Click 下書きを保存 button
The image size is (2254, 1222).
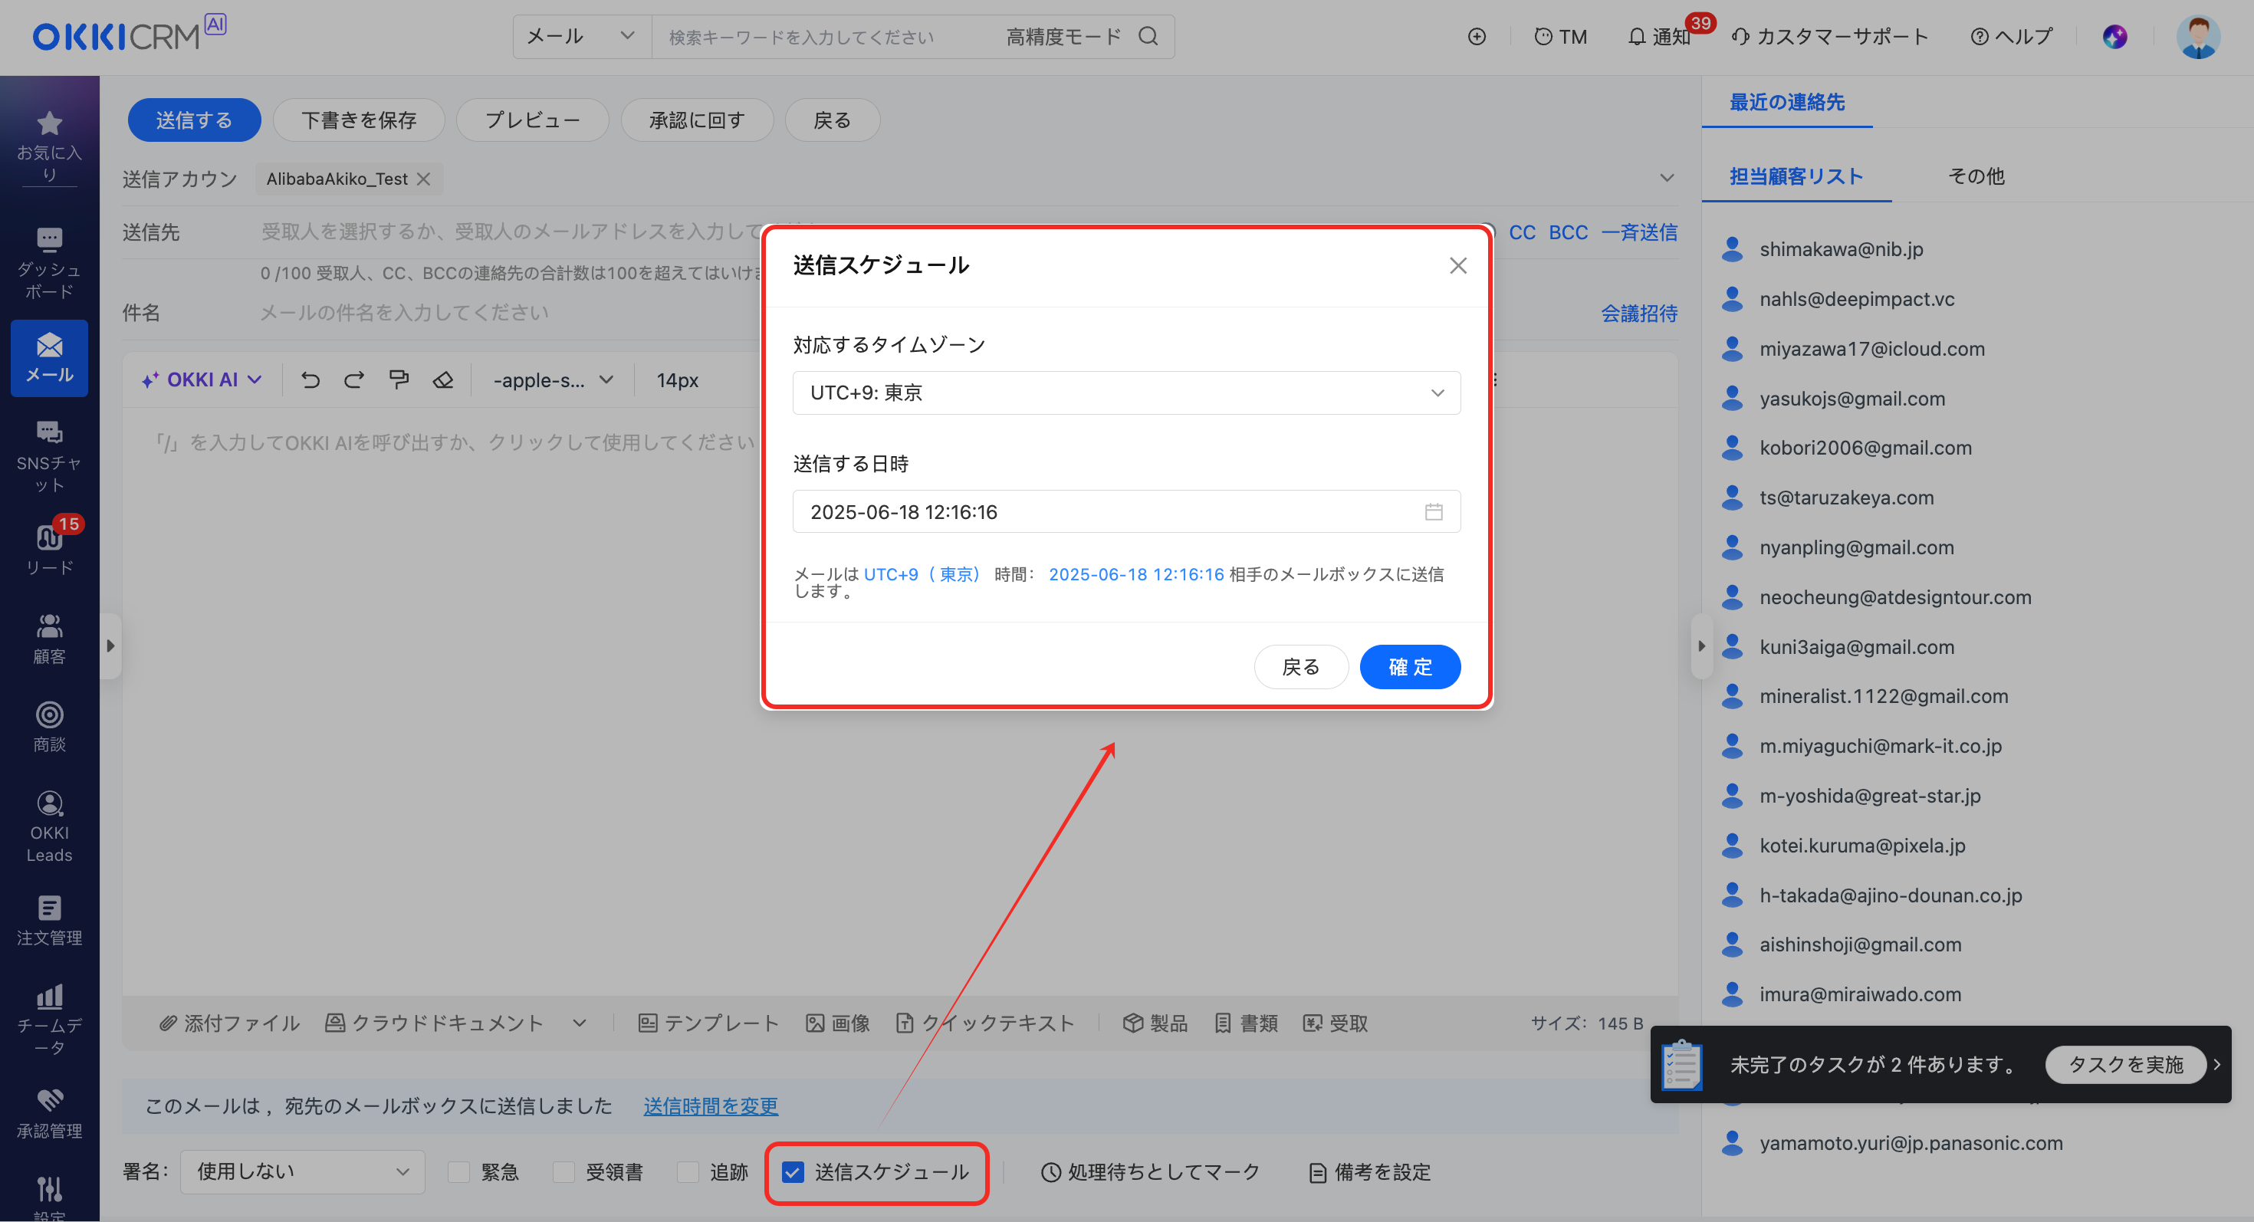(x=359, y=120)
